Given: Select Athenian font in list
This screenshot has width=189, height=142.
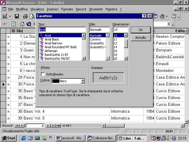Looking at the screenshot, I should point(51,51).
